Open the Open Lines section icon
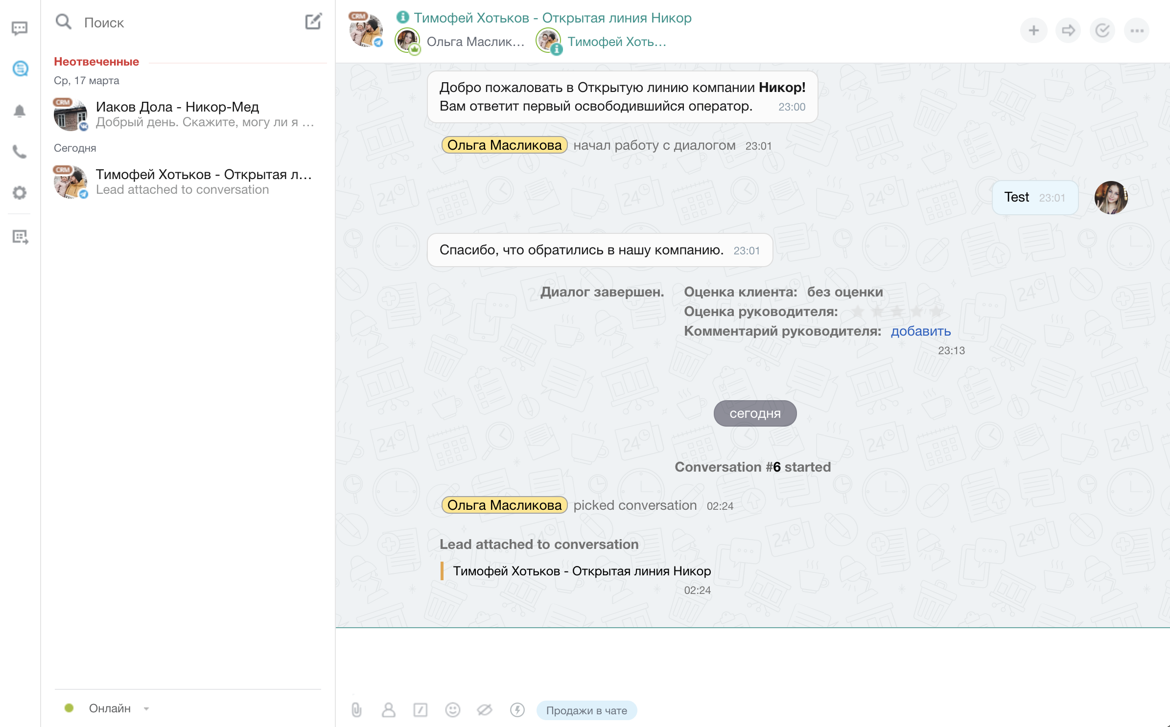This screenshot has width=1170, height=727. [x=20, y=68]
